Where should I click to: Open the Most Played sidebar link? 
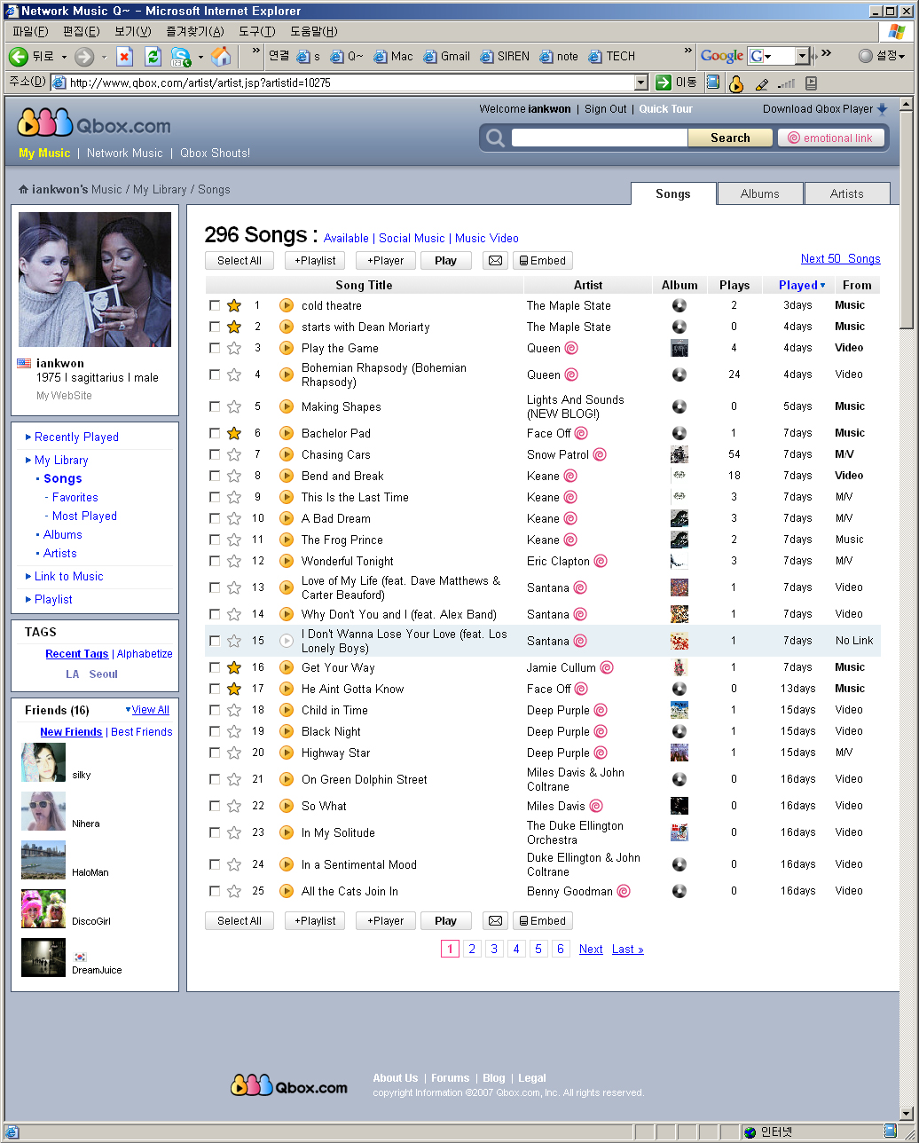tap(84, 516)
